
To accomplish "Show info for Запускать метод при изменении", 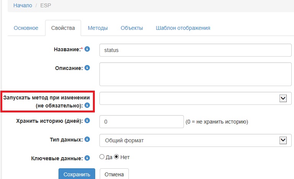I will (87, 105).
